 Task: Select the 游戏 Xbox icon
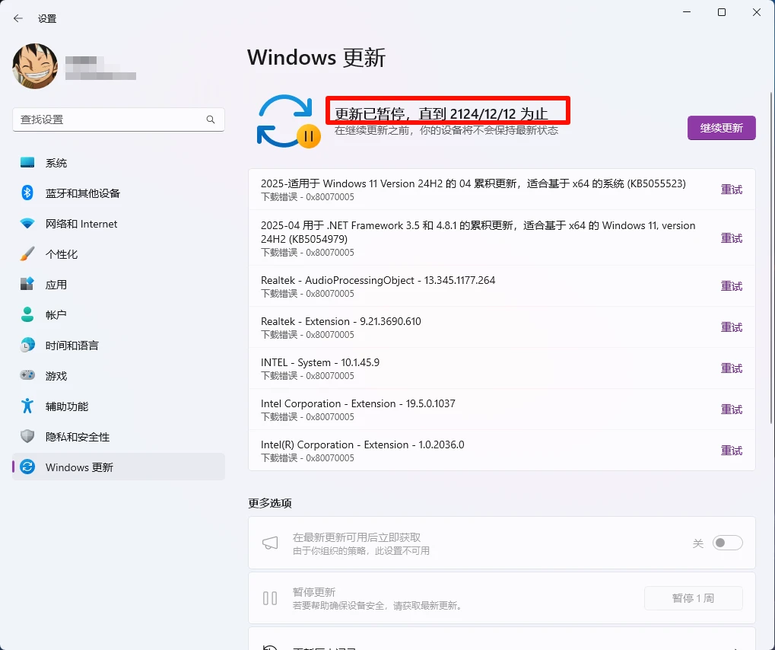27,375
